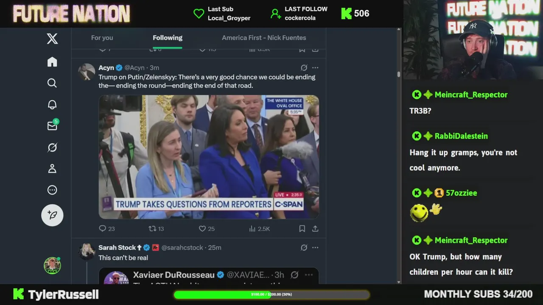Open Grok icon in sidebar
The width and height of the screenshot is (543, 305).
coord(52,147)
